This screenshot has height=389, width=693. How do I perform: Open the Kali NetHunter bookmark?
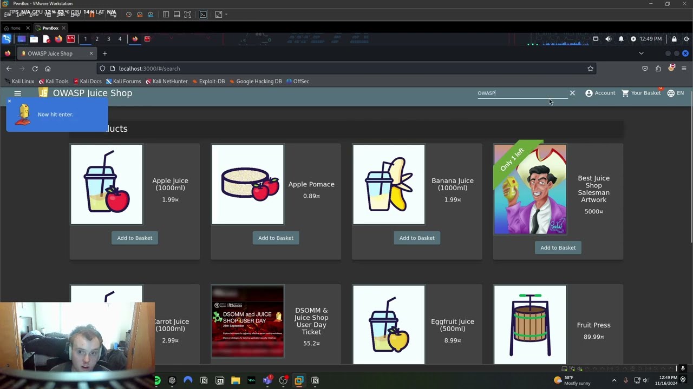(166, 81)
